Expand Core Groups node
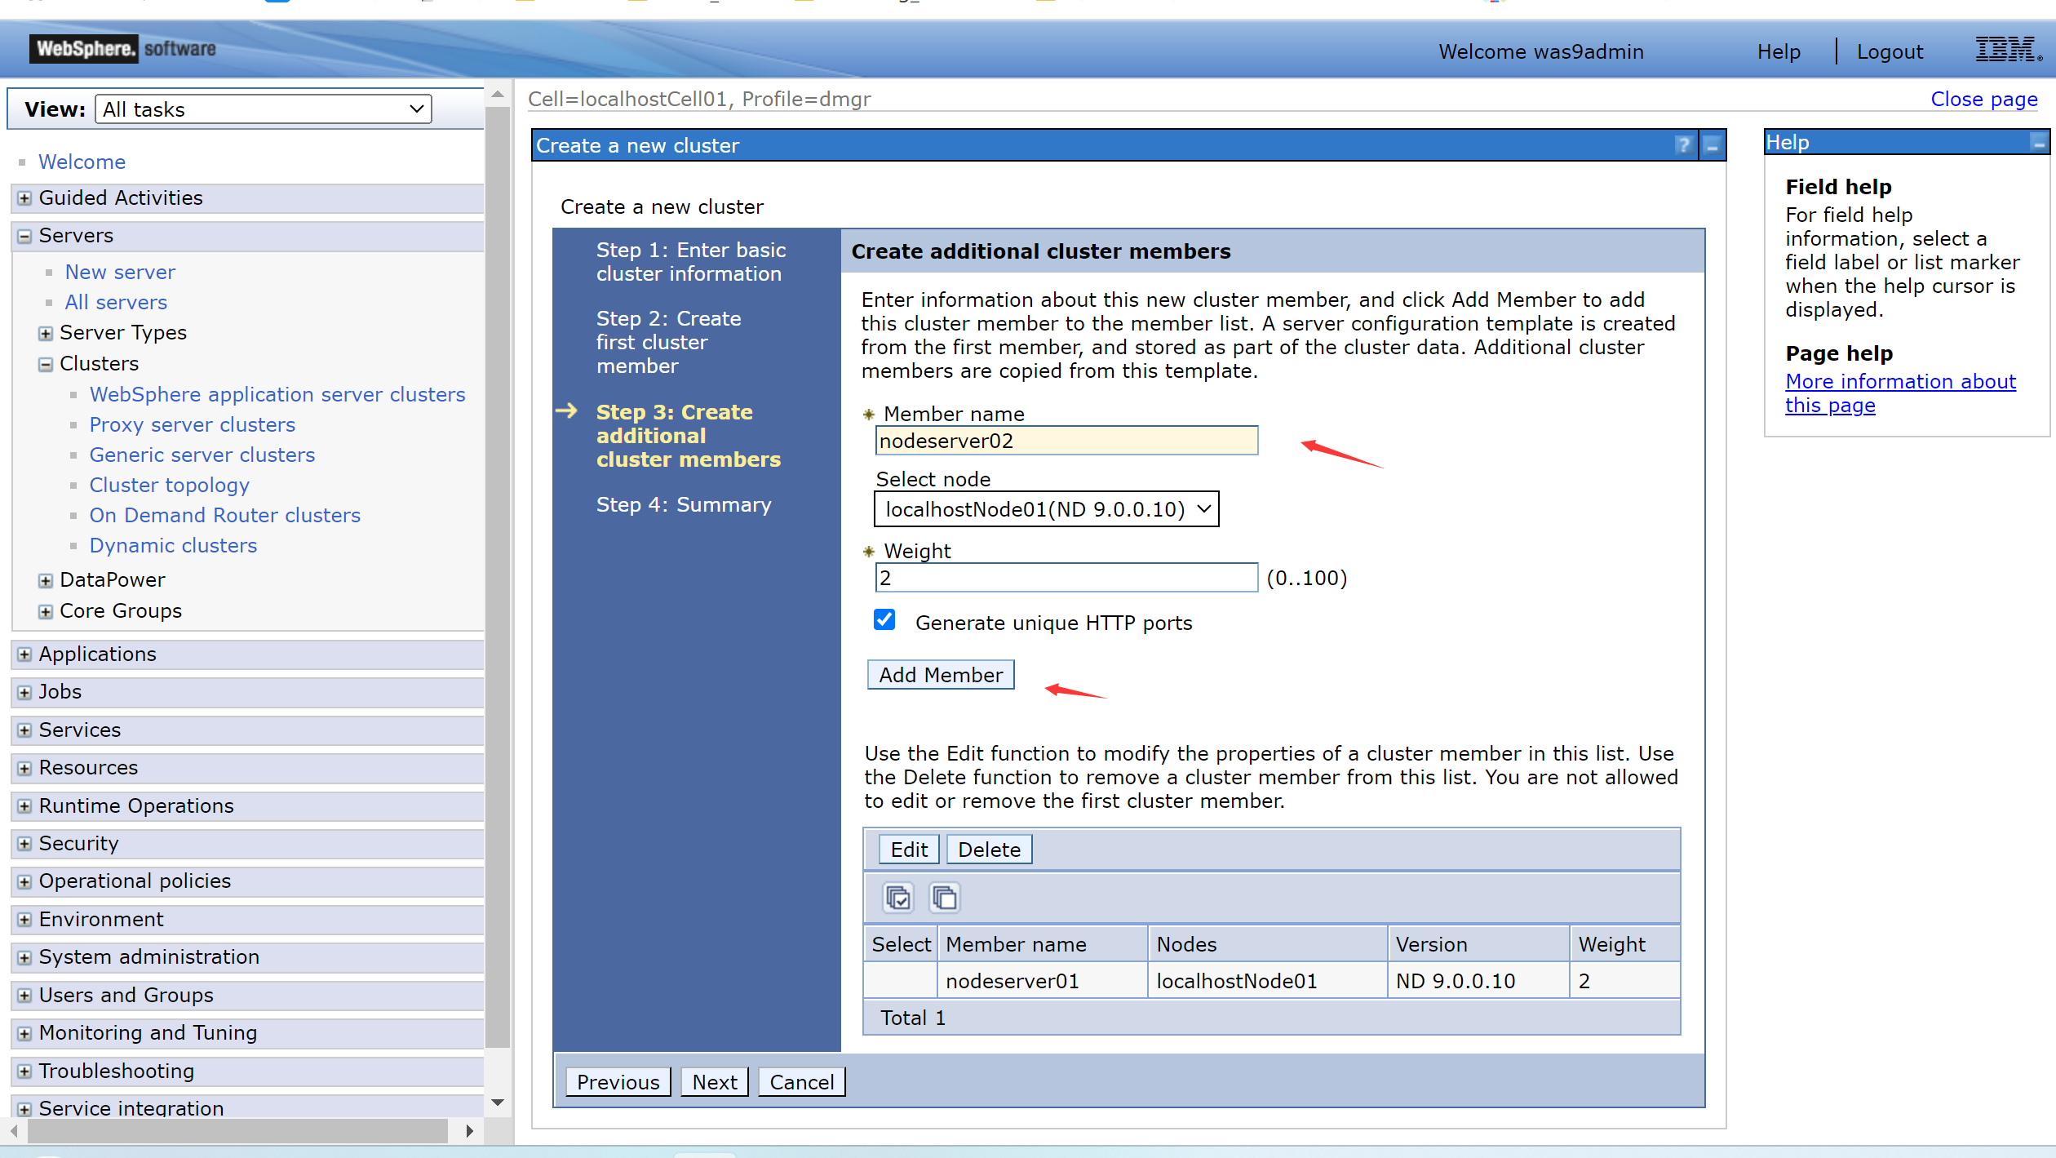Viewport: 2056px width, 1158px height. pos(46,611)
